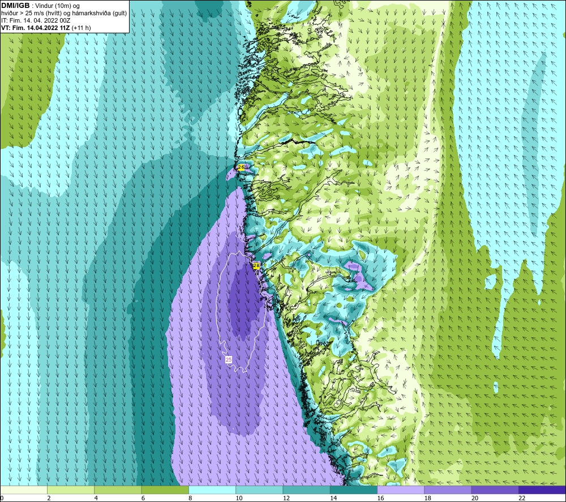Click legend scale value 6
This screenshot has width=566, height=502.
click(143, 498)
